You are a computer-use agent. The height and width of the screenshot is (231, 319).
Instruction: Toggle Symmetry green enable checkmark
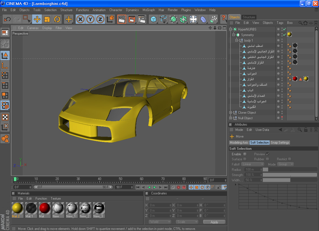285,35
